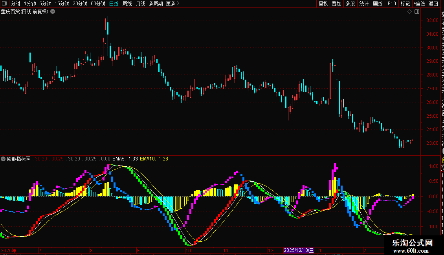Click the -1.00 indicator axis label

tap(433, 226)
